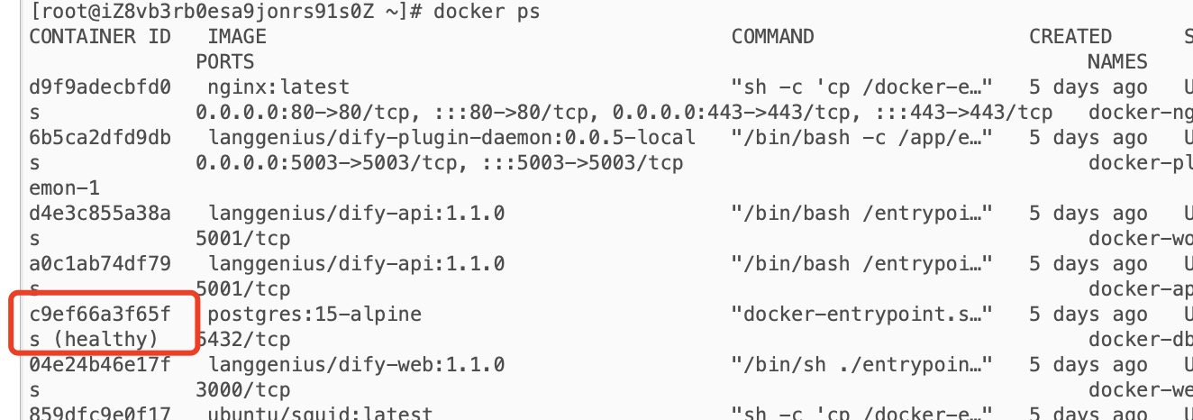Click the highlighted container ID c9ef66a3f65f
The width and height of the screenshot is (1193, 420).
click(101, 315)
